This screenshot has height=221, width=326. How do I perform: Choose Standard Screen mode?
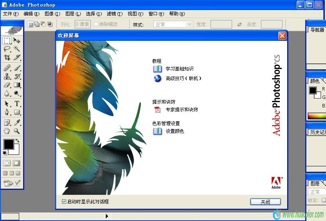coord(5,173)
